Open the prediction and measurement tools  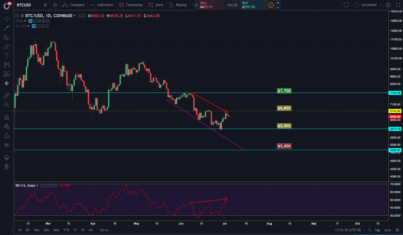7,74
